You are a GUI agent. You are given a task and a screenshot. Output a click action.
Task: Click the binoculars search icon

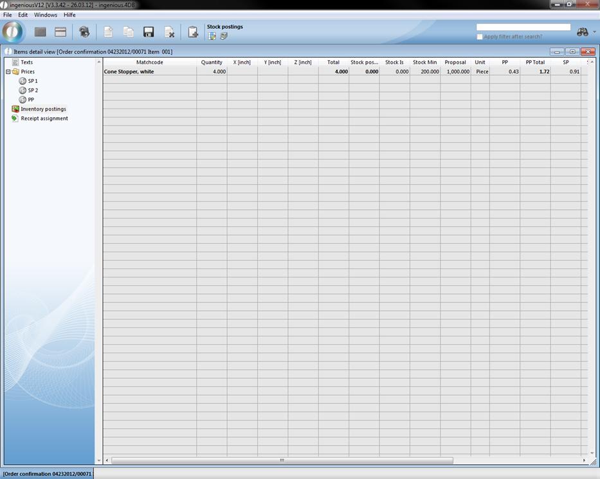(582, 32)
